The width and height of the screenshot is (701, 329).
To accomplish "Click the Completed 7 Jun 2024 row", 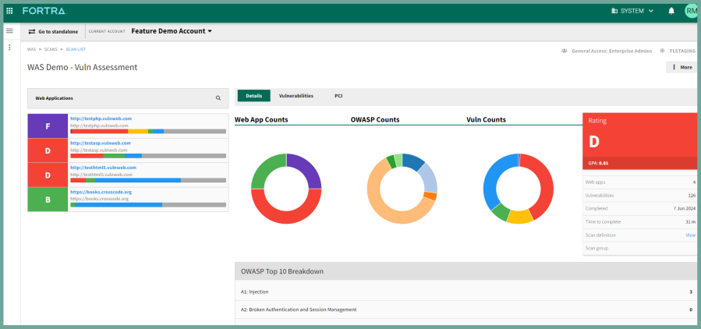I will click(639, 208).
